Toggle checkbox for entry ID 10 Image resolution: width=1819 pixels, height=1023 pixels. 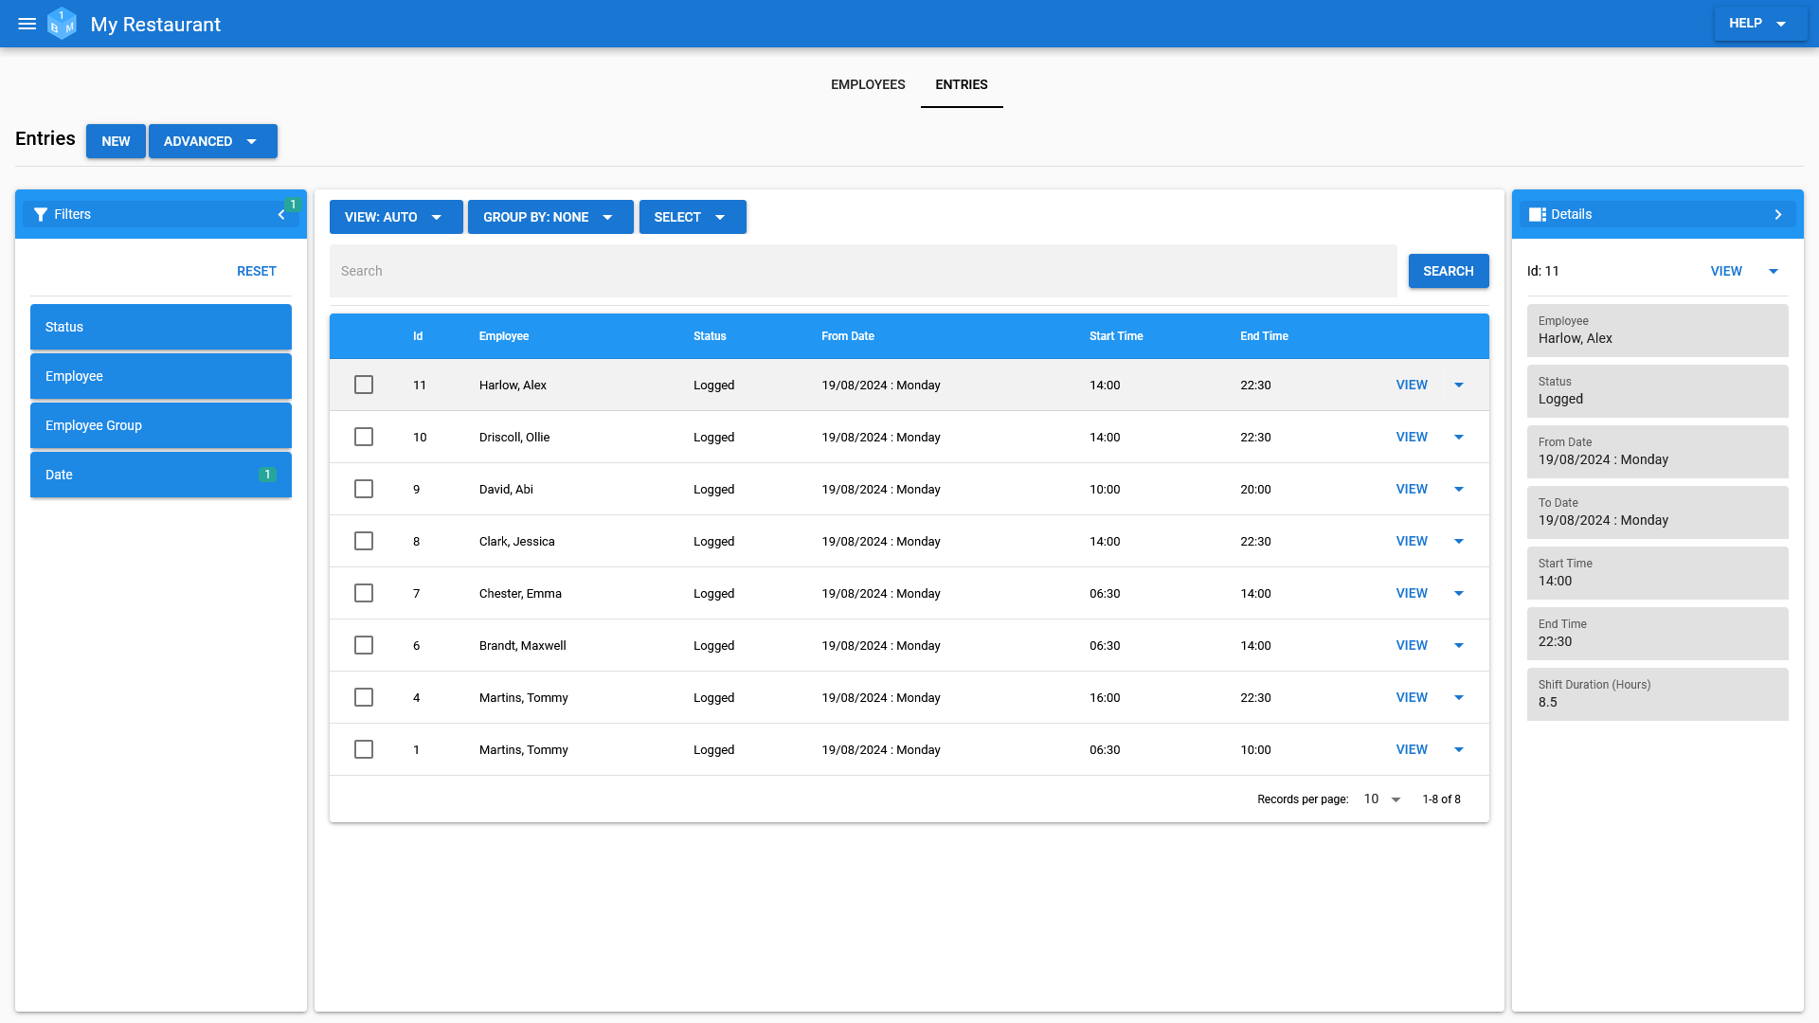[x=362, y=436]
